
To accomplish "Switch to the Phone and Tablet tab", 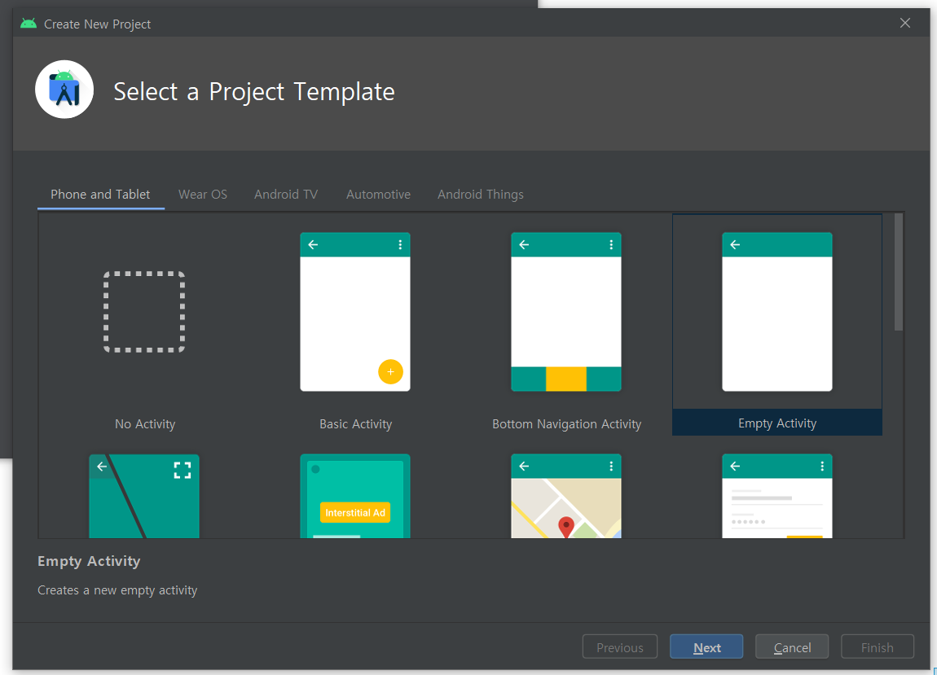I will 100,194.
